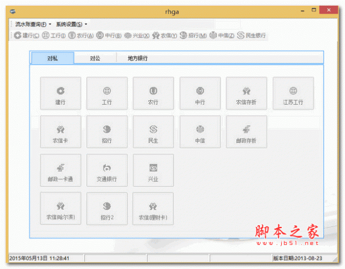Minimize the rhga window
The width and height of the screenshot is (345, 269).
click(303, 10)
